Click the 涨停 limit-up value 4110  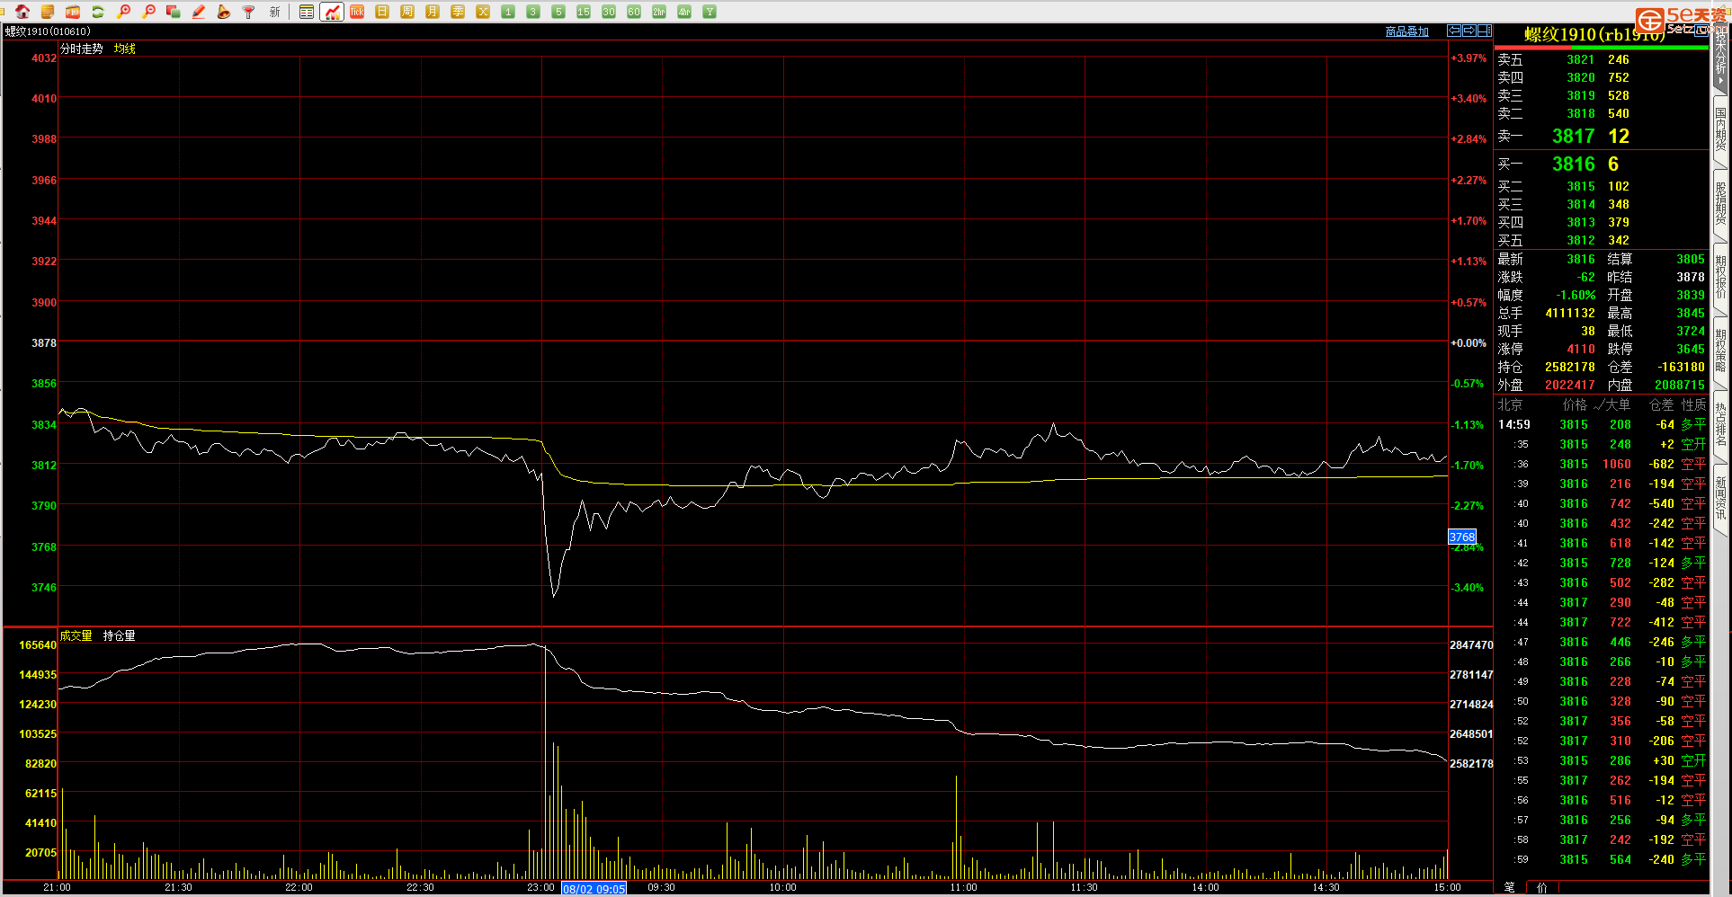click(1581, 349)
